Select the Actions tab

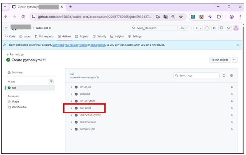tap(64, 36)
